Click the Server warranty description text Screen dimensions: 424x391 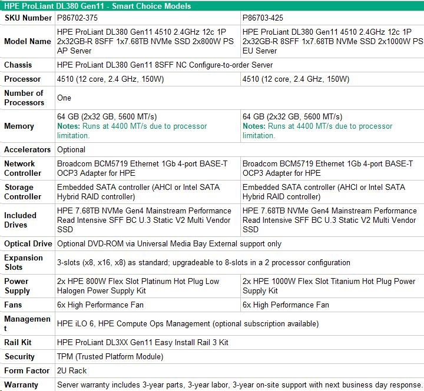[x=238, y=385]
